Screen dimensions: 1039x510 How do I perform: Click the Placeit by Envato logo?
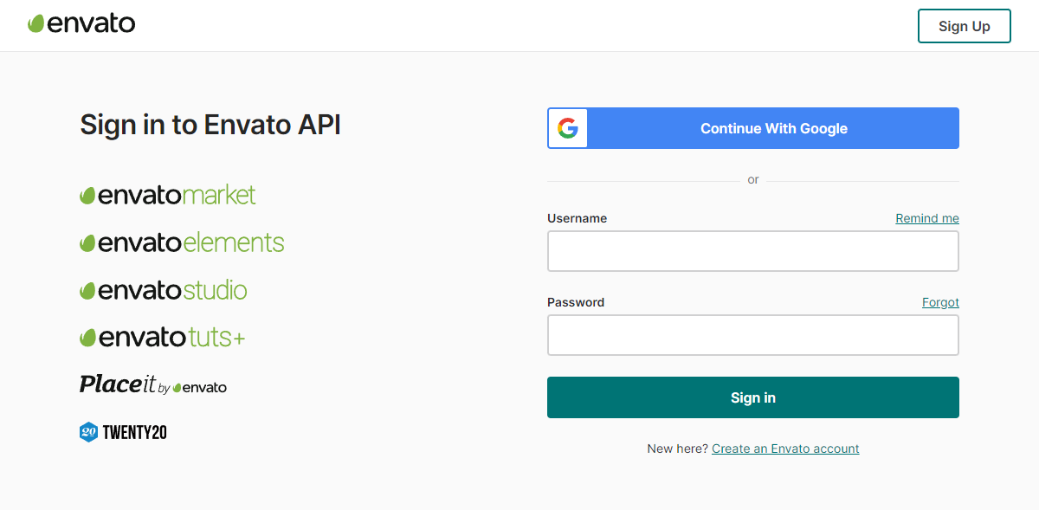point(153,384)
